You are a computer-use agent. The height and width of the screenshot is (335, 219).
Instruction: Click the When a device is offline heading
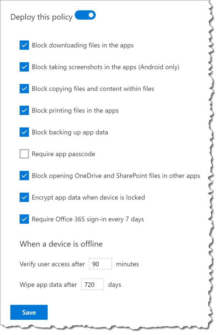pos(61,244)
